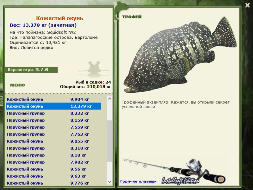
Task: Select Парусный групер weighing 8,232 кг
Action: pyautogui.click(x=53, y=113)
